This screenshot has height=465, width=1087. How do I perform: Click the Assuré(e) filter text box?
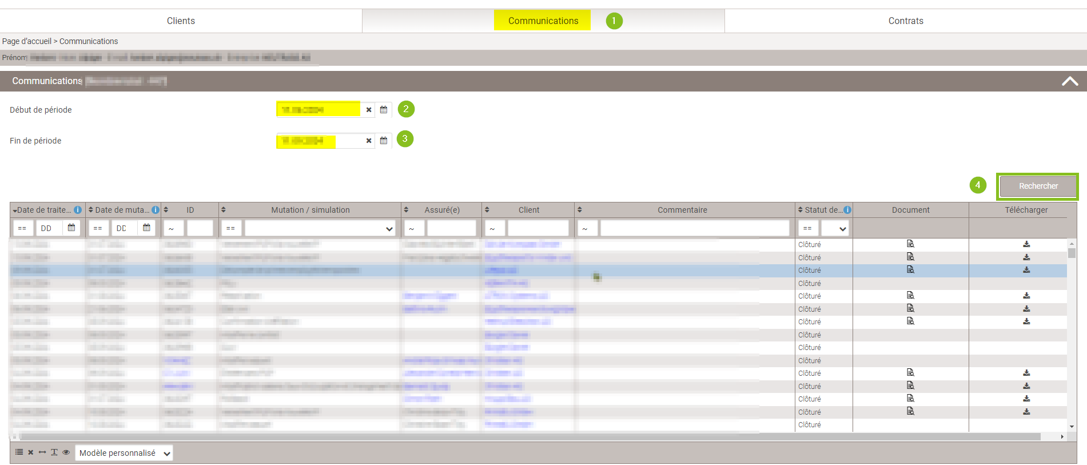(452, 228)
